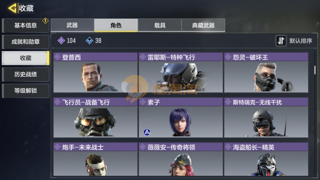Go to 历史战绩 section
Screen dimensions: 320x180
pos(26,74)
